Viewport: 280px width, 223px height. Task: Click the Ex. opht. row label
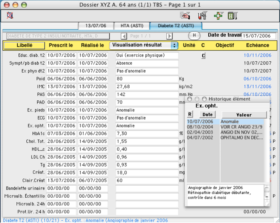(36, 126)
